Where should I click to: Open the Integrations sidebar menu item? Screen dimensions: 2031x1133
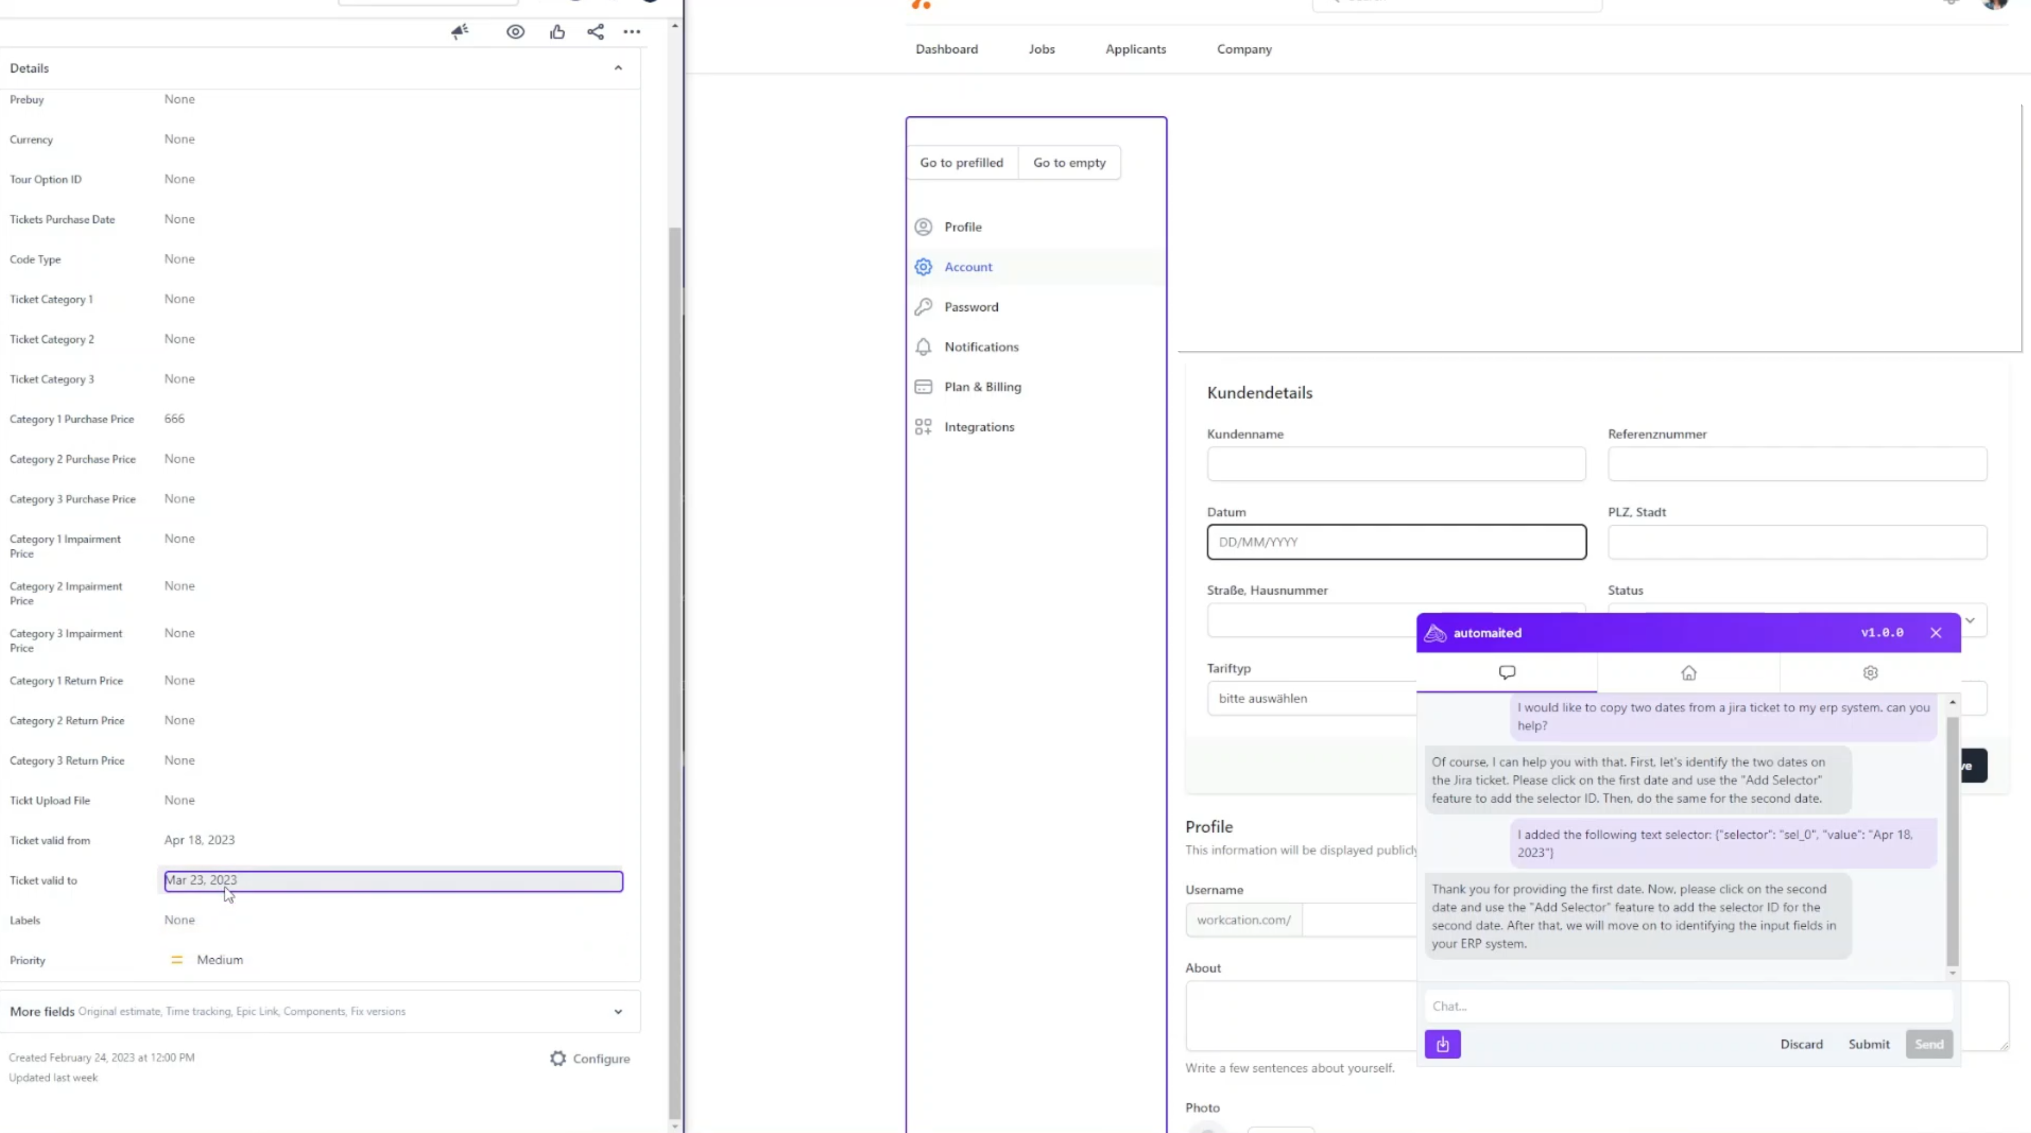pyautogui.click(x=1036, y=427)
